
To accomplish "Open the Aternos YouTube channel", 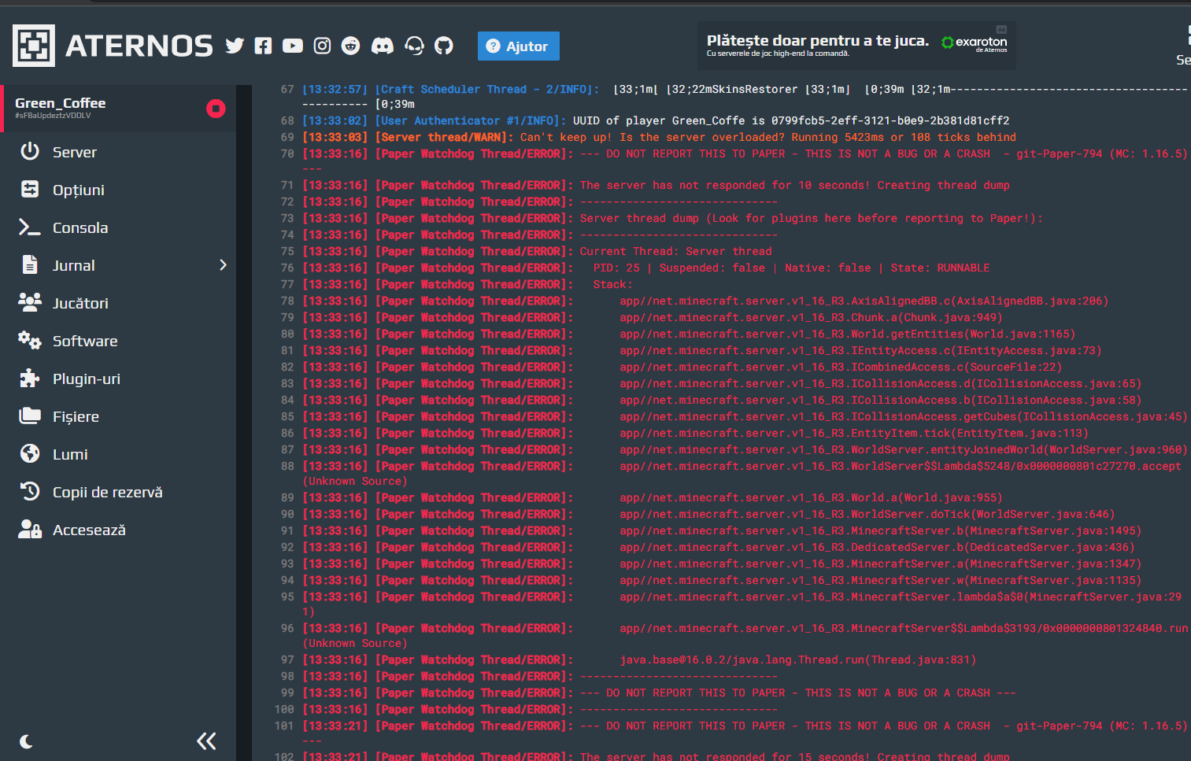I will pyautogui.click(x=293, y=46).
